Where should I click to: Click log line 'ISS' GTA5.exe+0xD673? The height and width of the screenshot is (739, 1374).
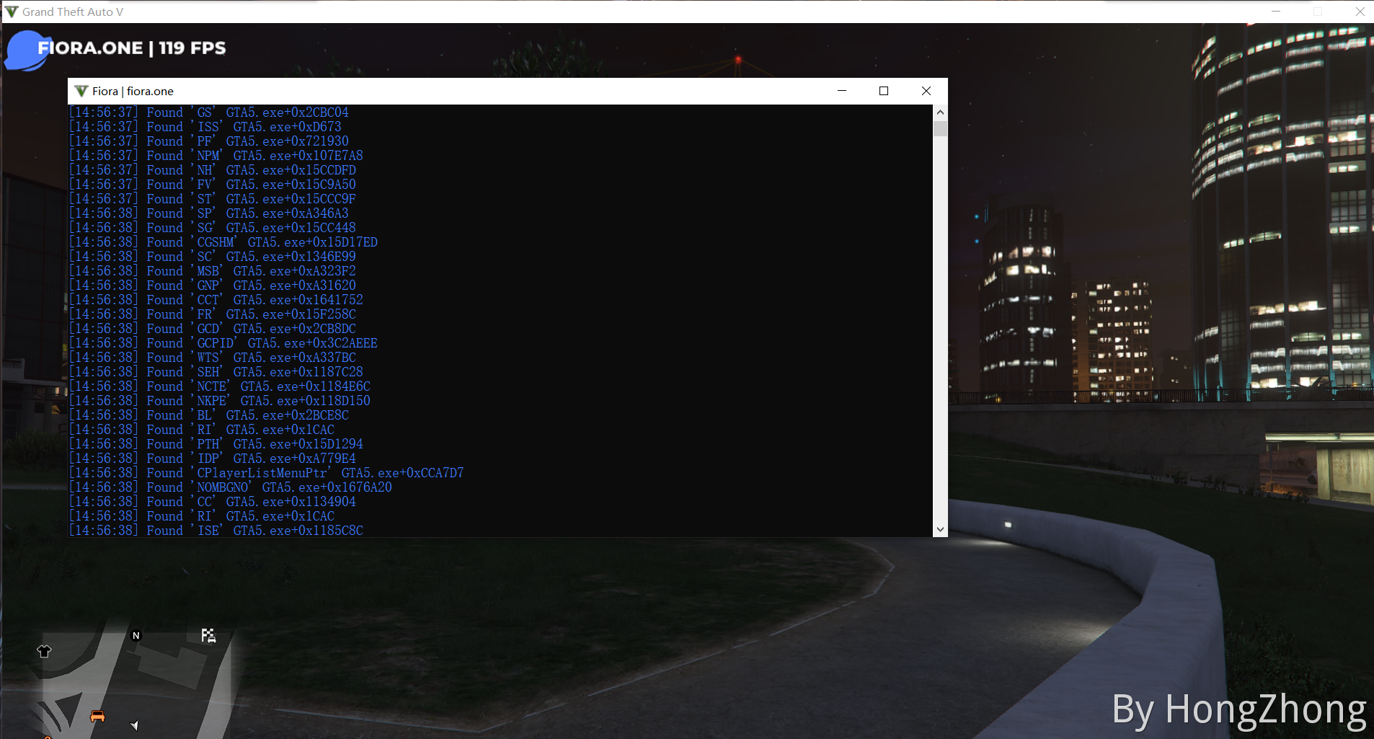pyautogui.click(x=205, y=127)
